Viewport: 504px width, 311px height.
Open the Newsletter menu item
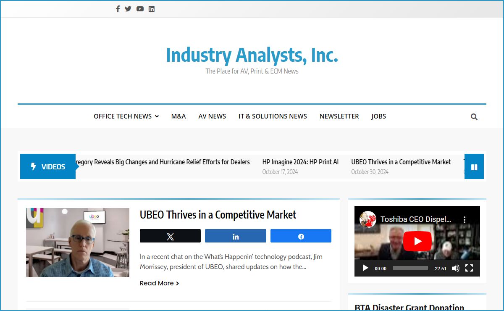pos(339,116)
